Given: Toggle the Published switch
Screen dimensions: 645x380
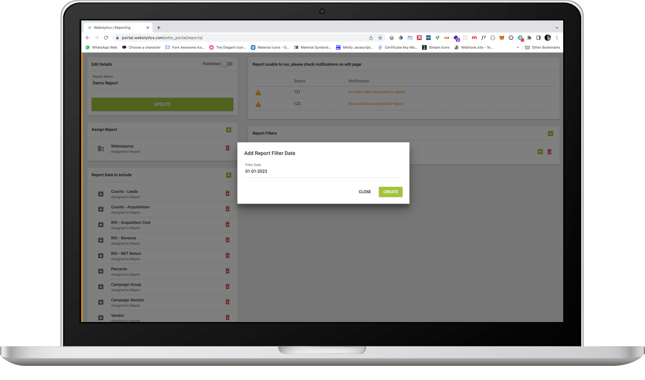Looking at the screenshot, I should point(227,64).
